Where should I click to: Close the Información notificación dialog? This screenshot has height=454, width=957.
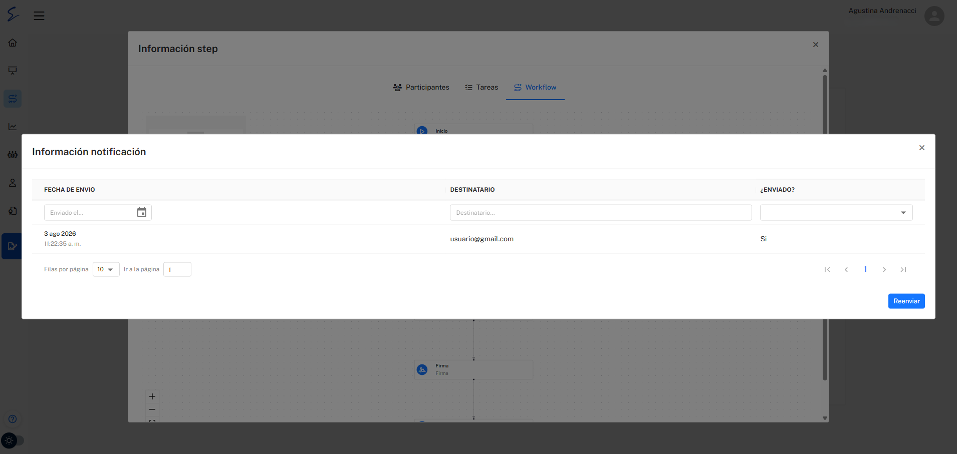click(x=921, y=148)
